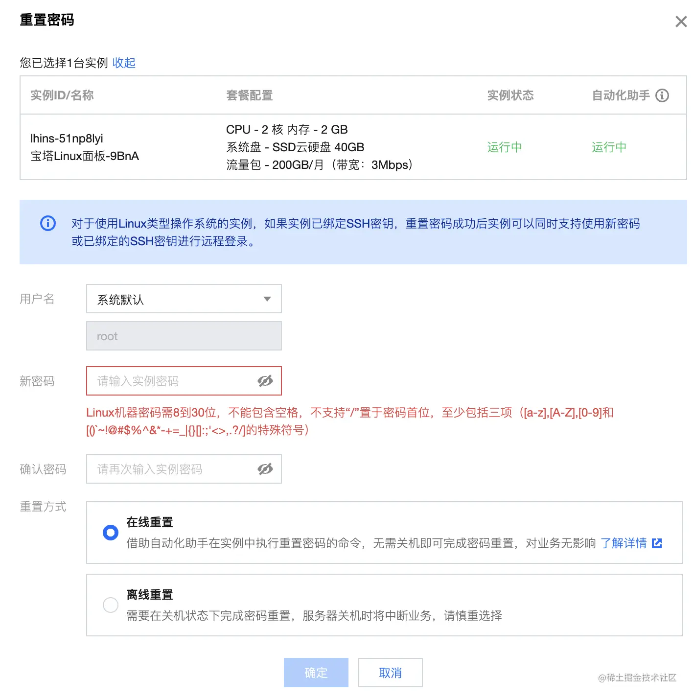Viewport: 694px width, 700px height.
Task: Open the 自动化助手 info tooltip icon
Action: pos(663,95)
